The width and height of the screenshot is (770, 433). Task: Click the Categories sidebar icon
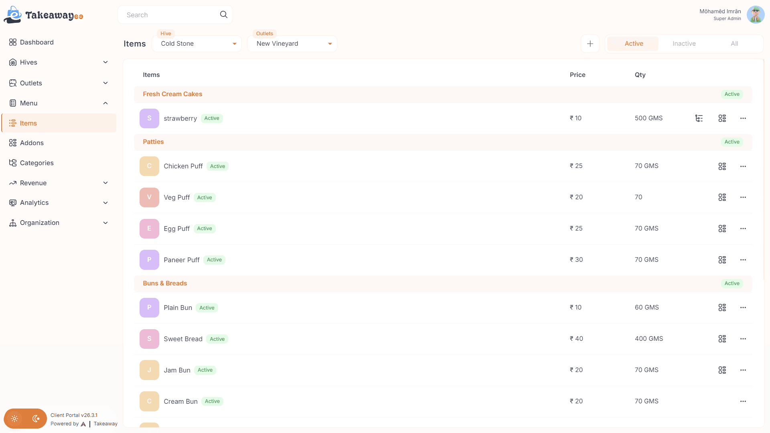13,163
